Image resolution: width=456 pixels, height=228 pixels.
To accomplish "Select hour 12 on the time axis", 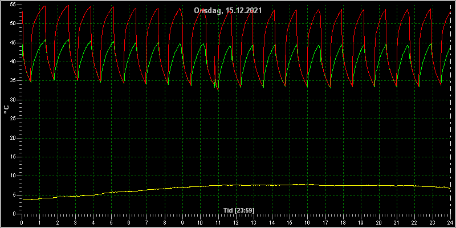I will tap(236, 222).
